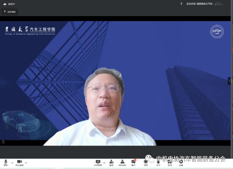Click the 锁定画面 pin view button
The height and width of the screenshot is (169, 233).
point(10,12)
